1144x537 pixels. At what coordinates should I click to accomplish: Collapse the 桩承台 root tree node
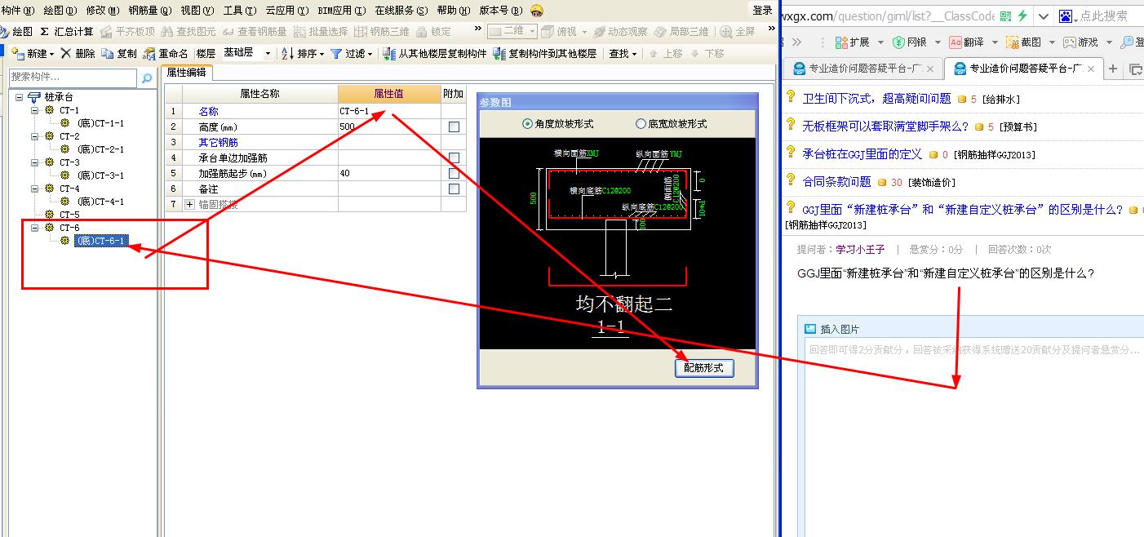click(x=20, y=97)
